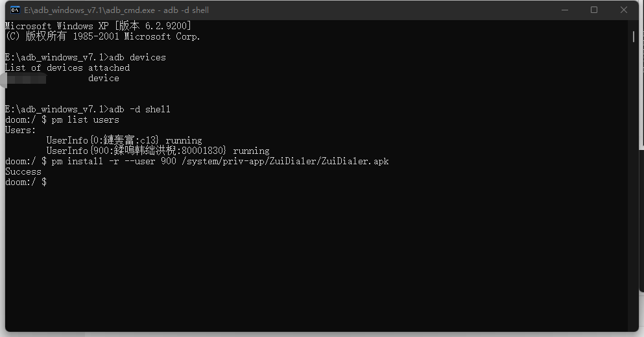Screen dimensions: 644x337
Task: Minimize the adb_cmd.exe window
Action: coord(565,10)
